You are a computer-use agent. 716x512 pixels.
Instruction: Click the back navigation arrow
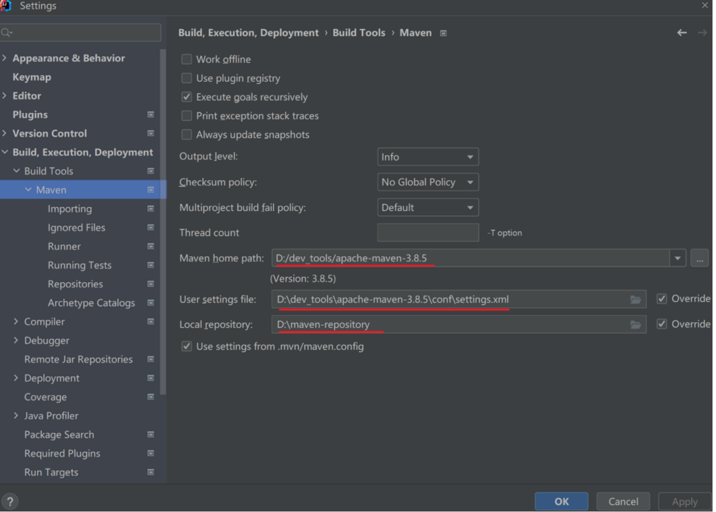(682, 33)
